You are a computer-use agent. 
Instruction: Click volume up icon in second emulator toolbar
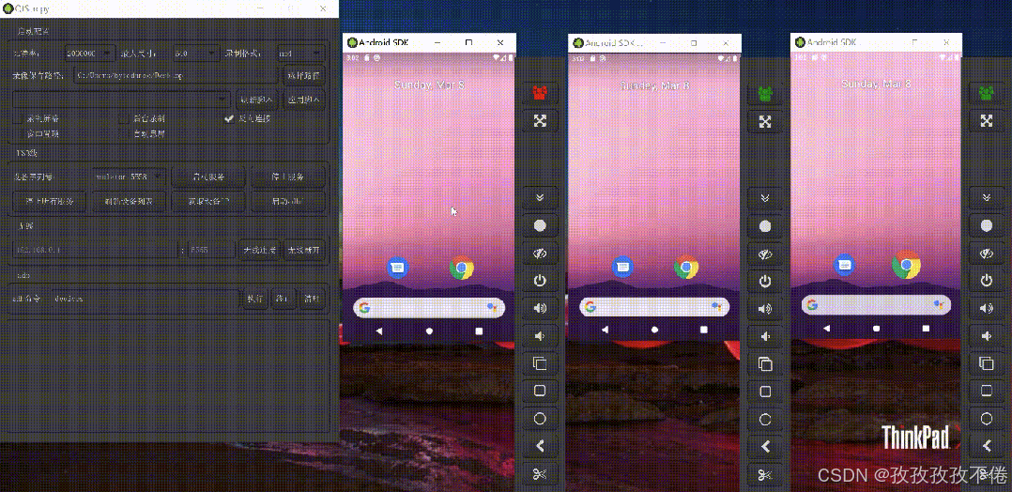765,309
